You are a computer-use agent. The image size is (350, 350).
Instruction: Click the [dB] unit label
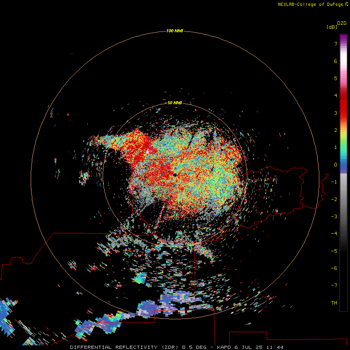332,27
